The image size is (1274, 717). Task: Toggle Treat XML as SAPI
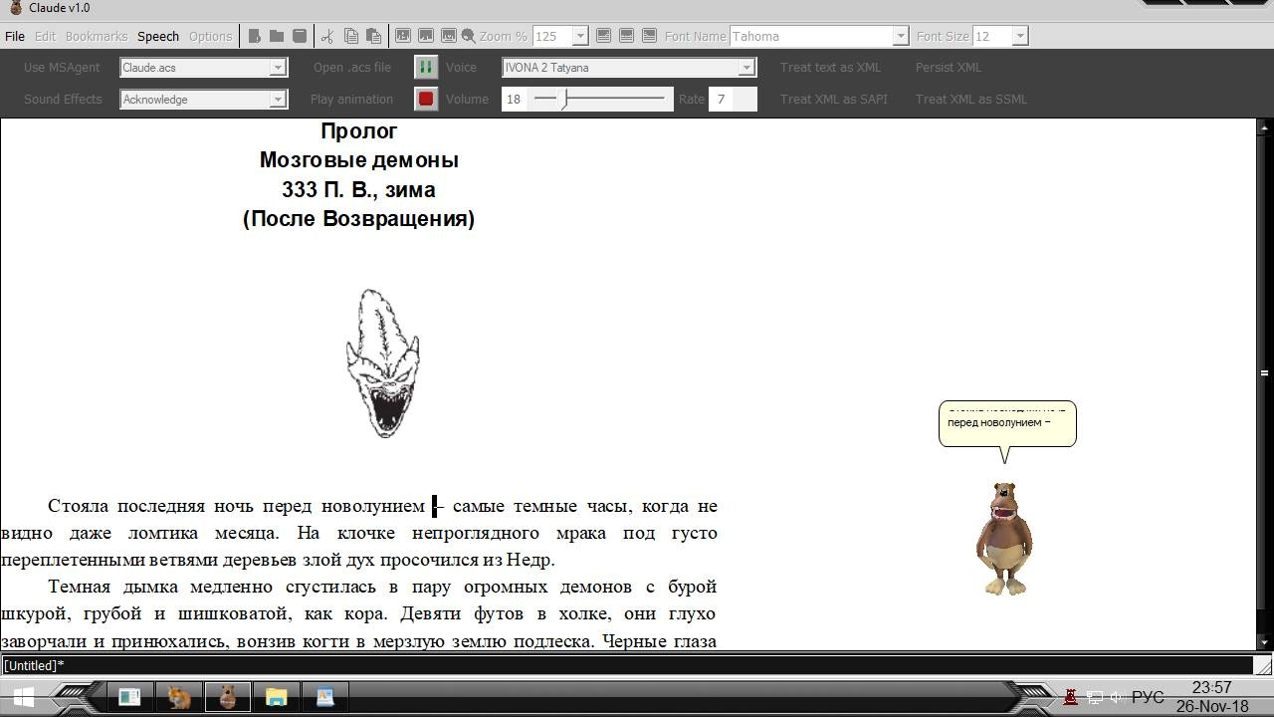(x=833, y=99)
